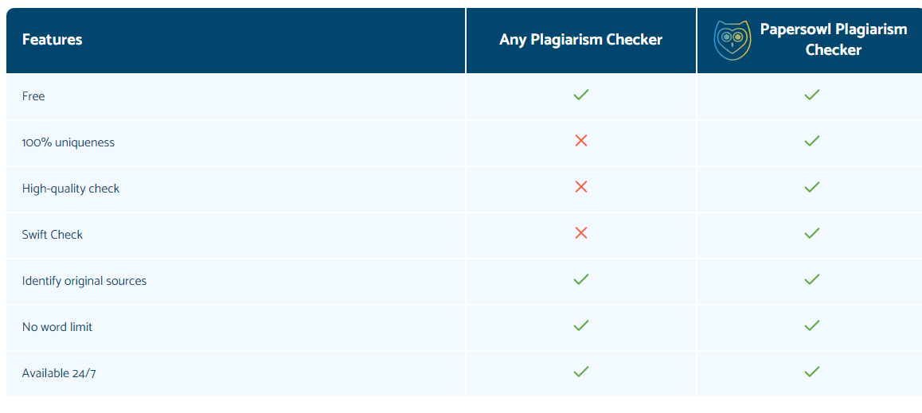Screen dimensions: 922x413
Task: Click Any Plagiarism Checker checkmark for Free
Action: (x=581, y=95)
